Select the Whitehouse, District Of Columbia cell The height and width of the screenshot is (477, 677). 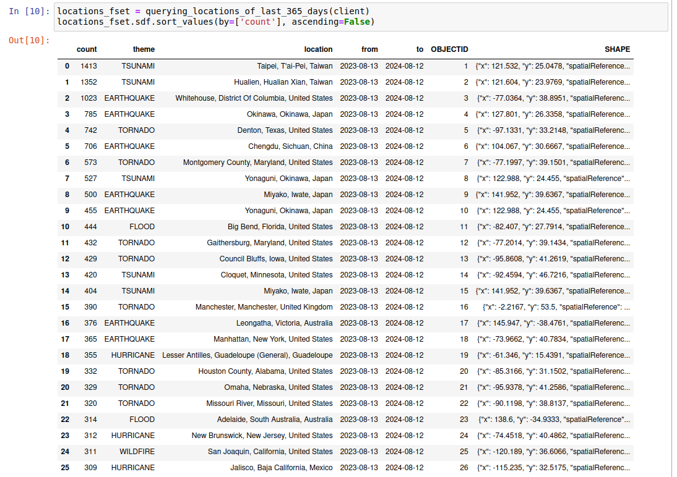254,98
